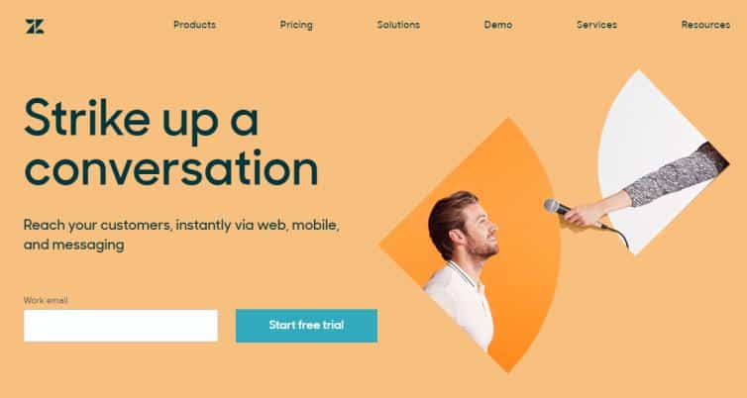
Task: Click the patterned sleeve in the image
Action: (x=676, y=174)
